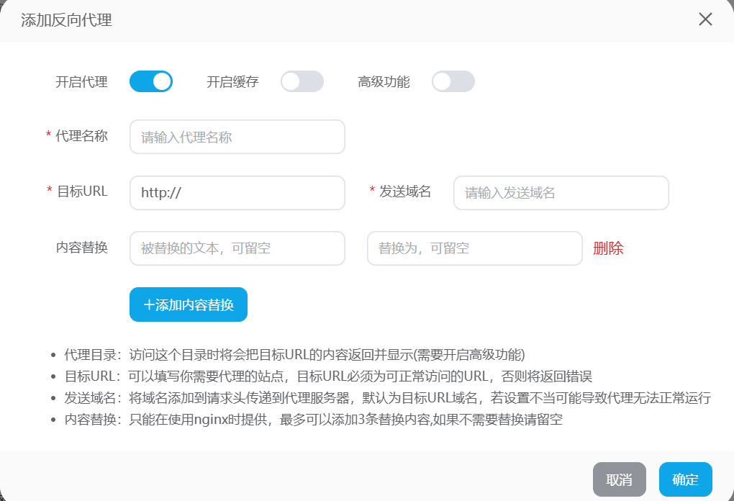734x501 pixels.
Task: Click the 代理名称 input field
Action: [237, 137]
